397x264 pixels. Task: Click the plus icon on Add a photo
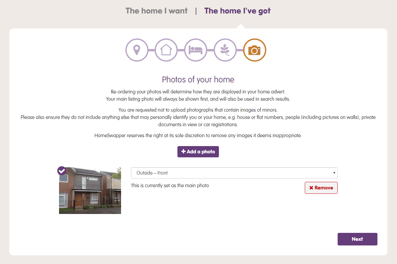coord(183,152)
